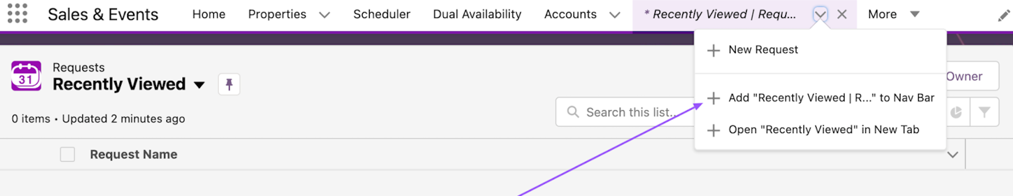1013x196 pixels.
Task: Open the More navigation dropdown
Action: pyautogui.click(x=893, y=14)
